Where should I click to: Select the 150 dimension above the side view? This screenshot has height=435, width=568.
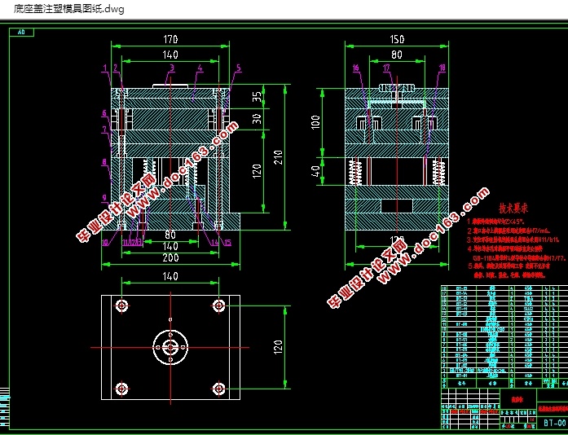[397, 39]
